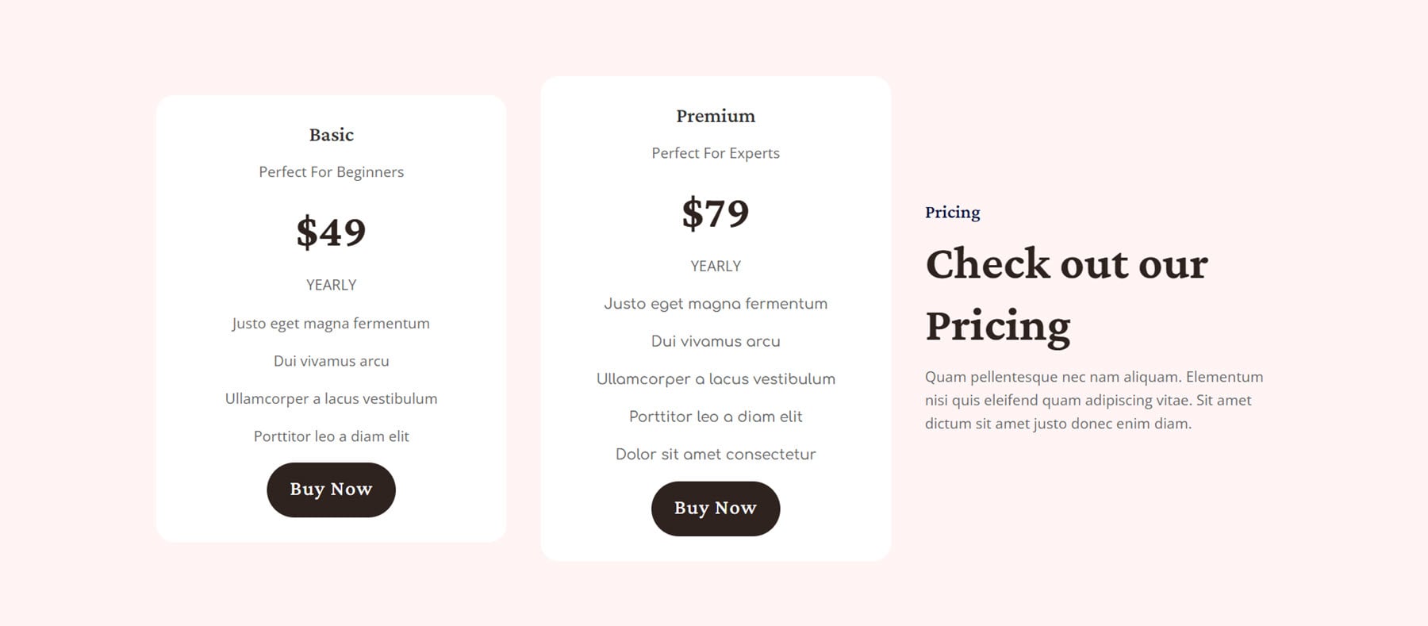Click the YEARLY label under the $79 price
Viewport: 1428px width, 626px height.
[715, 266]
